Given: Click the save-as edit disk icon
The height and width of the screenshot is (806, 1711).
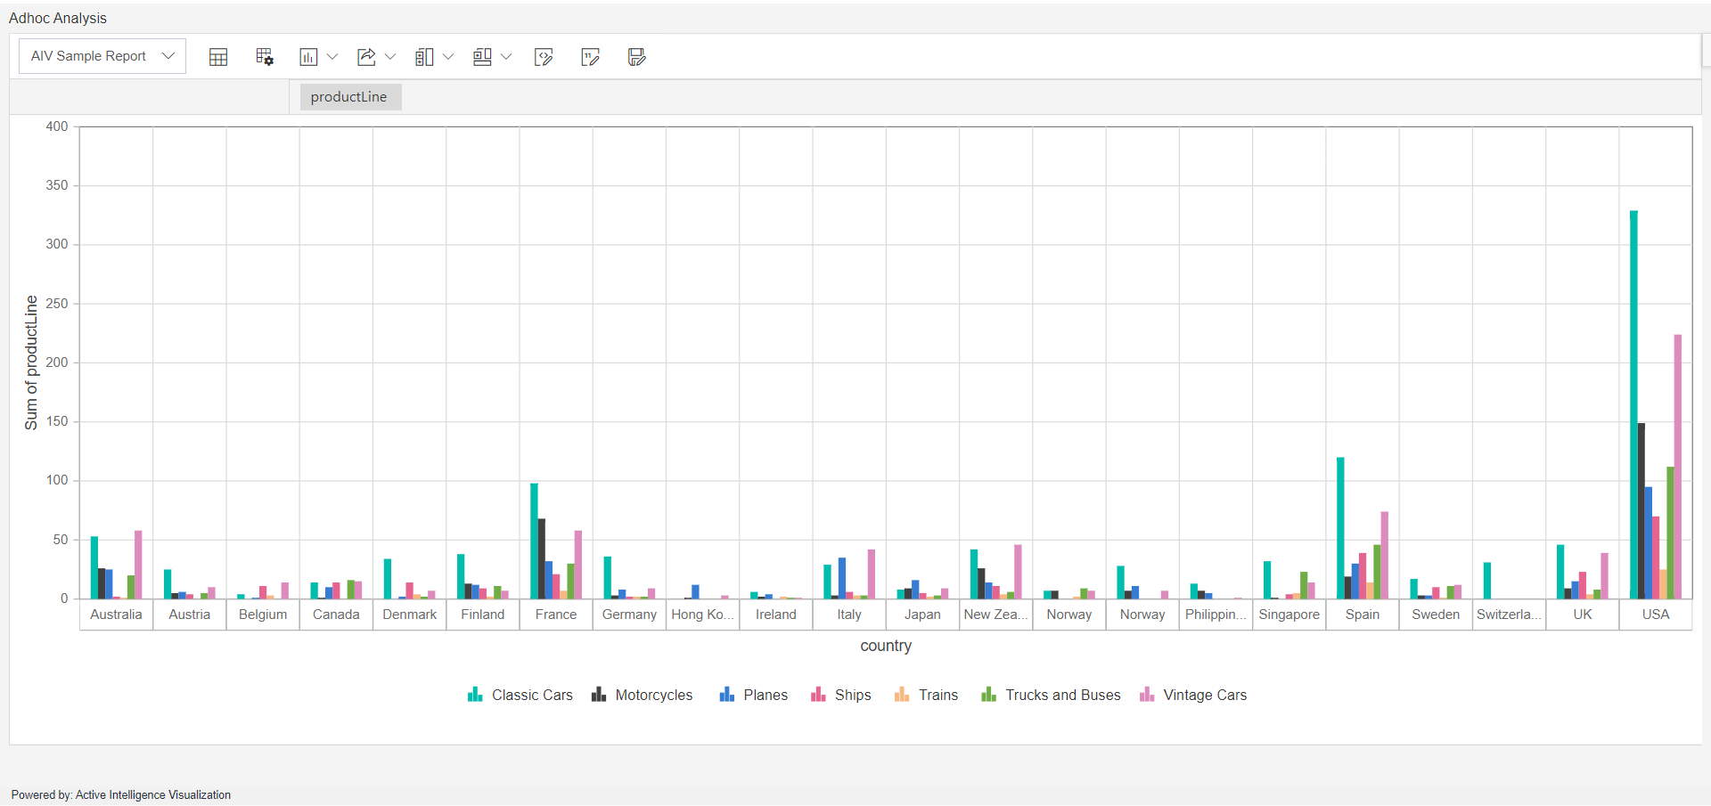Looking at the screenshot, I should pos(636,57).
